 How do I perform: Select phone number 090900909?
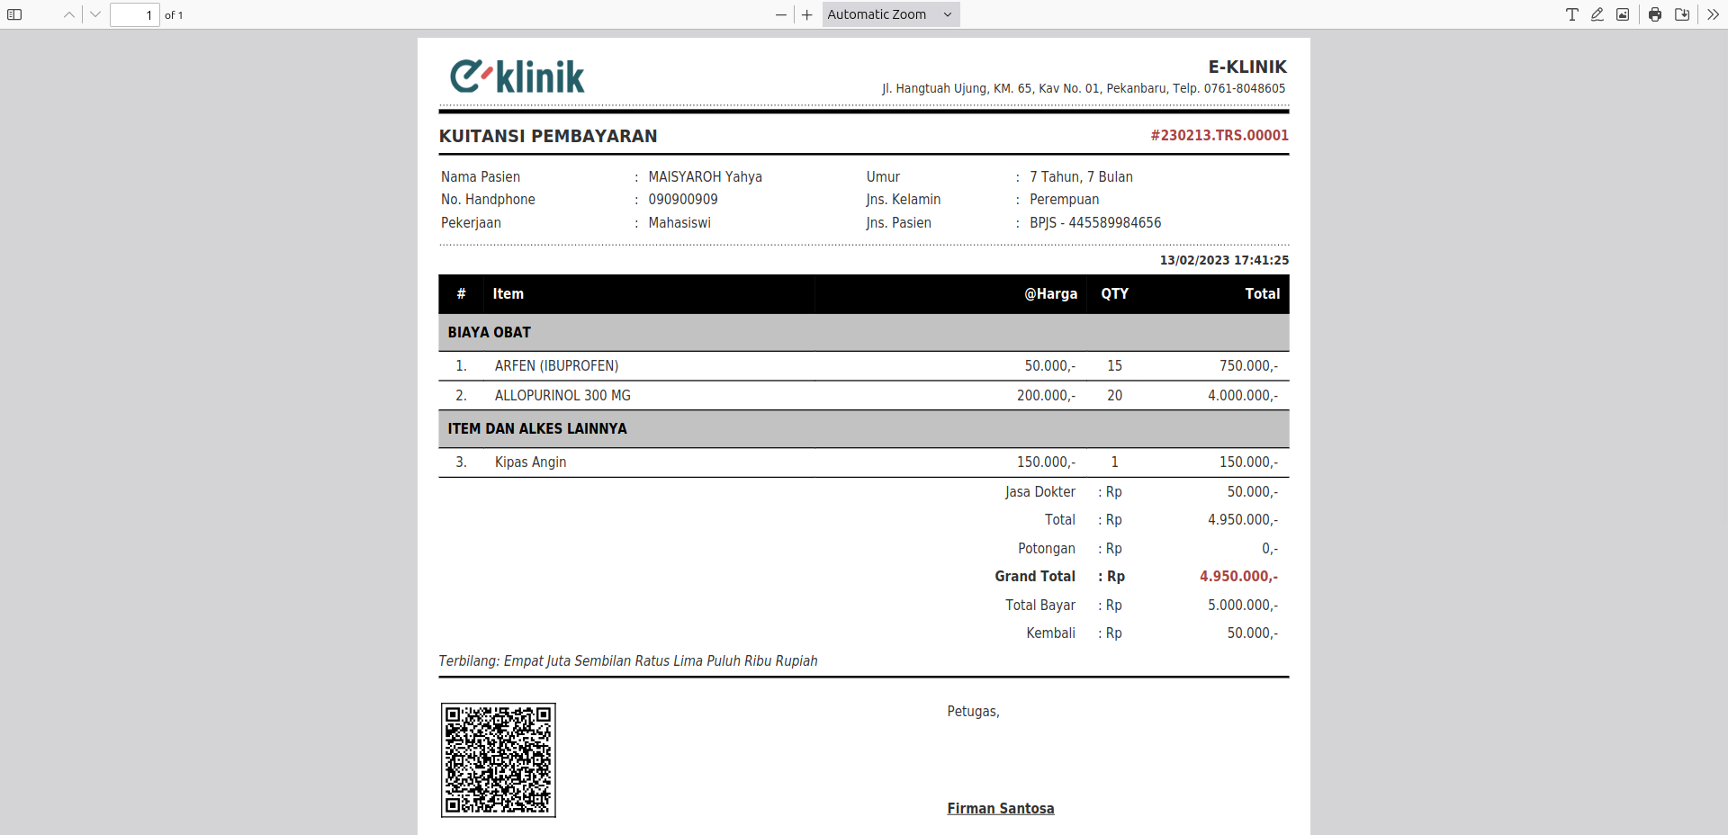tap(683, 200)
